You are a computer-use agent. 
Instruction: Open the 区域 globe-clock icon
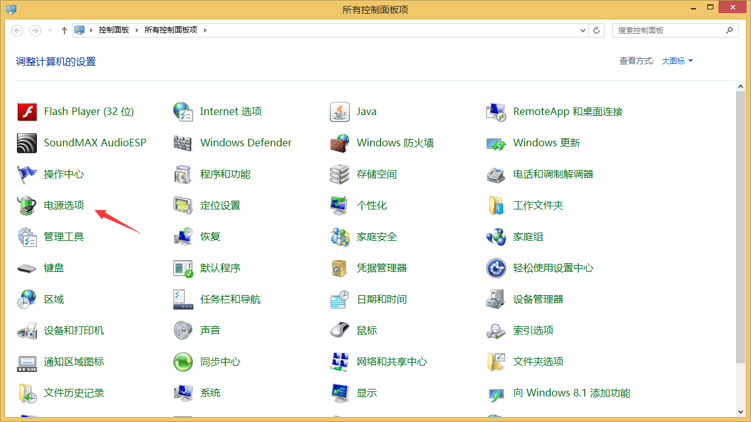pos(27,299)
